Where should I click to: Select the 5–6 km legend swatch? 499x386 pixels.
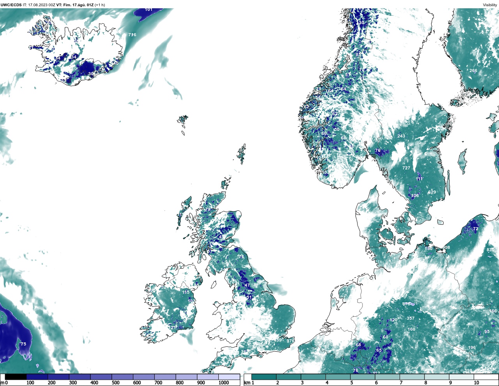(x=363, y=377)
